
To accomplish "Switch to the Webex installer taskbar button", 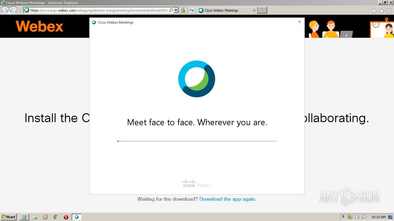I will (77, 217).
